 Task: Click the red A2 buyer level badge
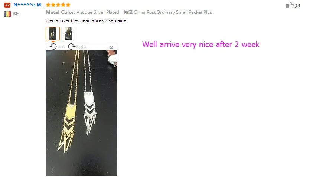coord(7,5)
